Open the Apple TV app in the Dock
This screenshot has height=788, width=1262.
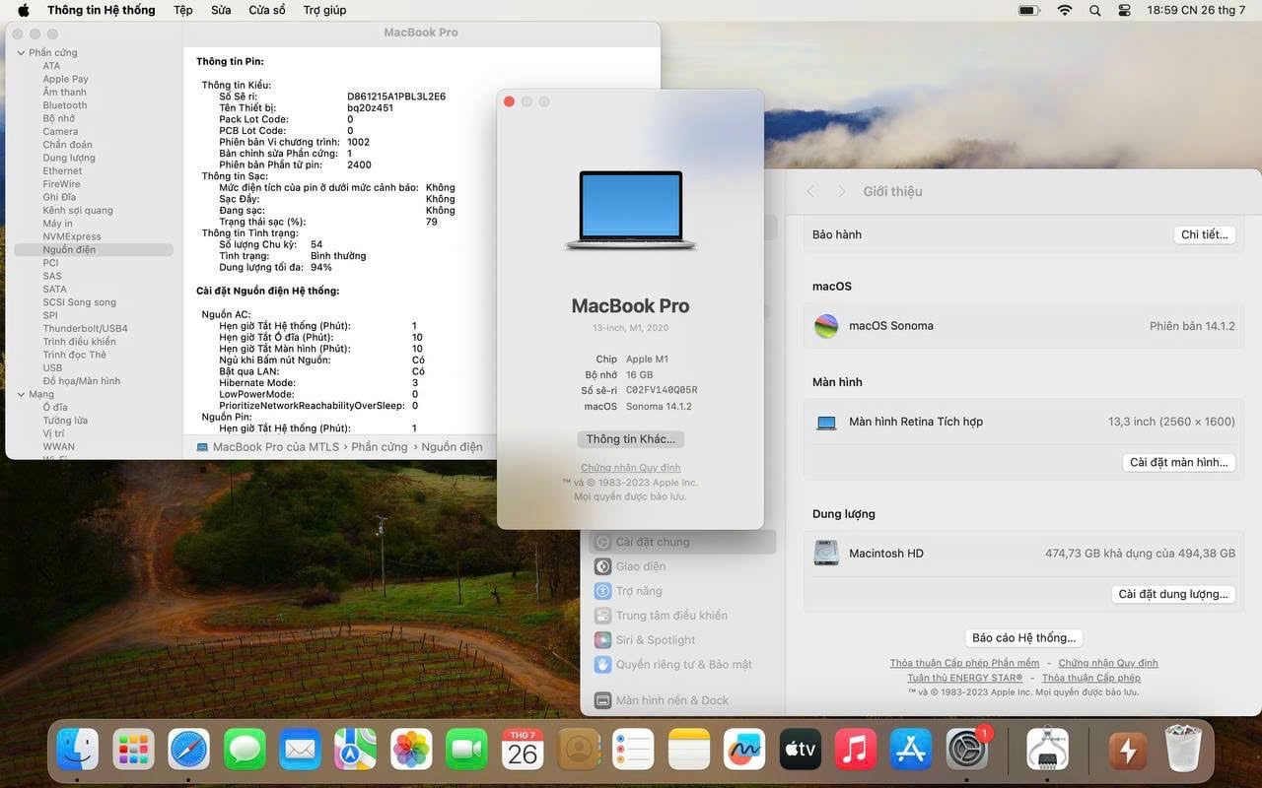[800, 750]
